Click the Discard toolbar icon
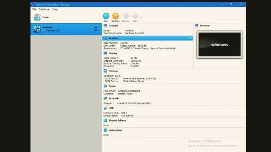The image size is (271, 152). point(126,16)
